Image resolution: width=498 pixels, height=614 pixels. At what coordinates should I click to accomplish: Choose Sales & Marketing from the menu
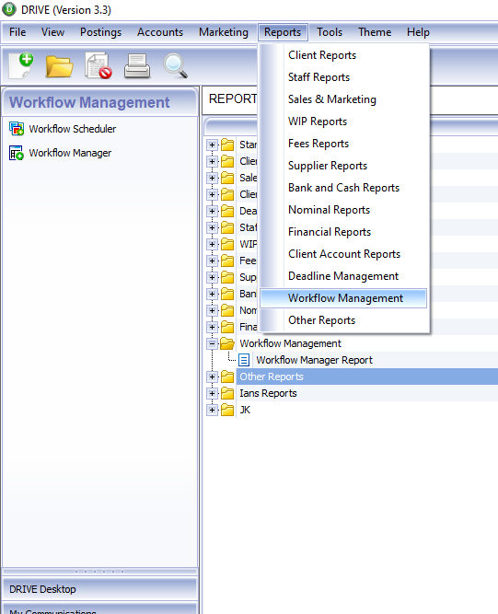[344, 99]
